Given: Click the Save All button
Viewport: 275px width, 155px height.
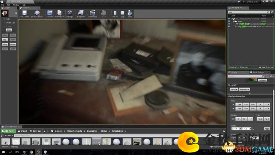Looking at the screenshot, I should point(35,131).
